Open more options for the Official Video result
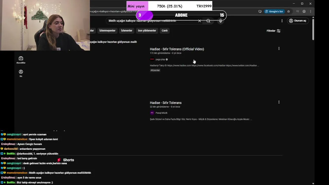This screenshot has width=329, height=185. click(279, 49)
